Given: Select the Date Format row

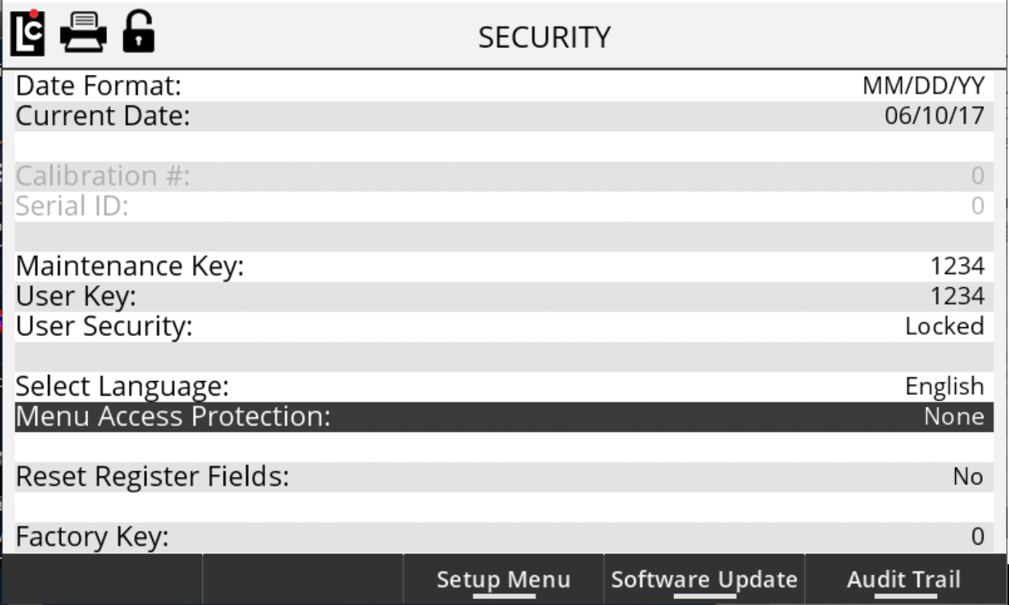Looking at the screenshot, I should point(504,86).
